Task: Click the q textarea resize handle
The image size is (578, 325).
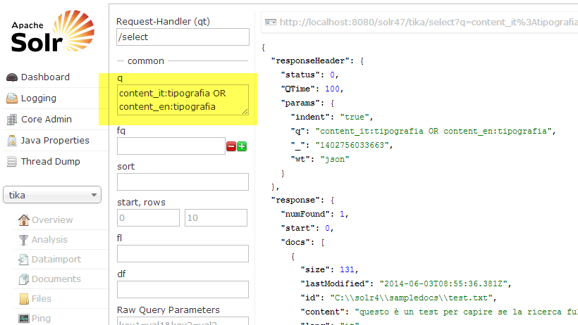Action: coord(245,112)
